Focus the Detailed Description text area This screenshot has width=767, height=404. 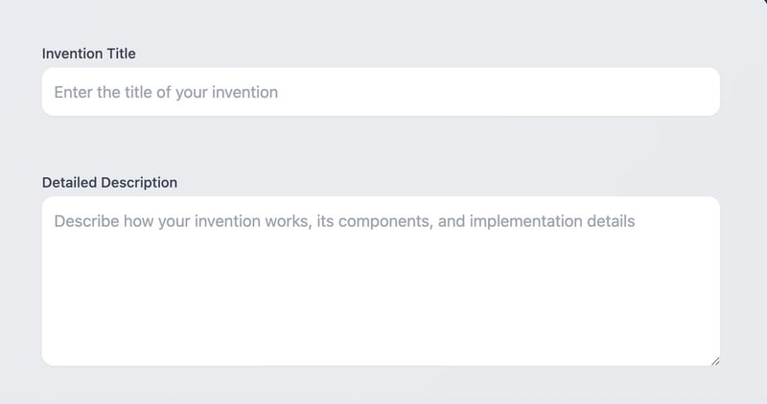click(381, 281)
